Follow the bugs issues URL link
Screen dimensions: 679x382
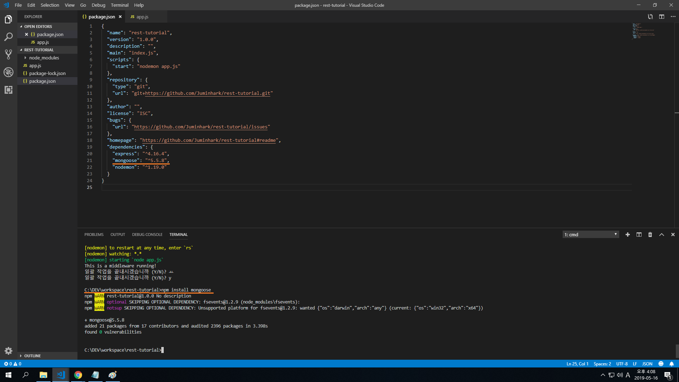coord(201,127)
